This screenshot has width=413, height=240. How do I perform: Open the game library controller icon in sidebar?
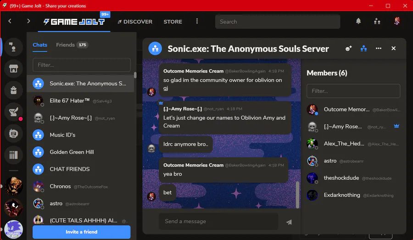tap(13, 133)
